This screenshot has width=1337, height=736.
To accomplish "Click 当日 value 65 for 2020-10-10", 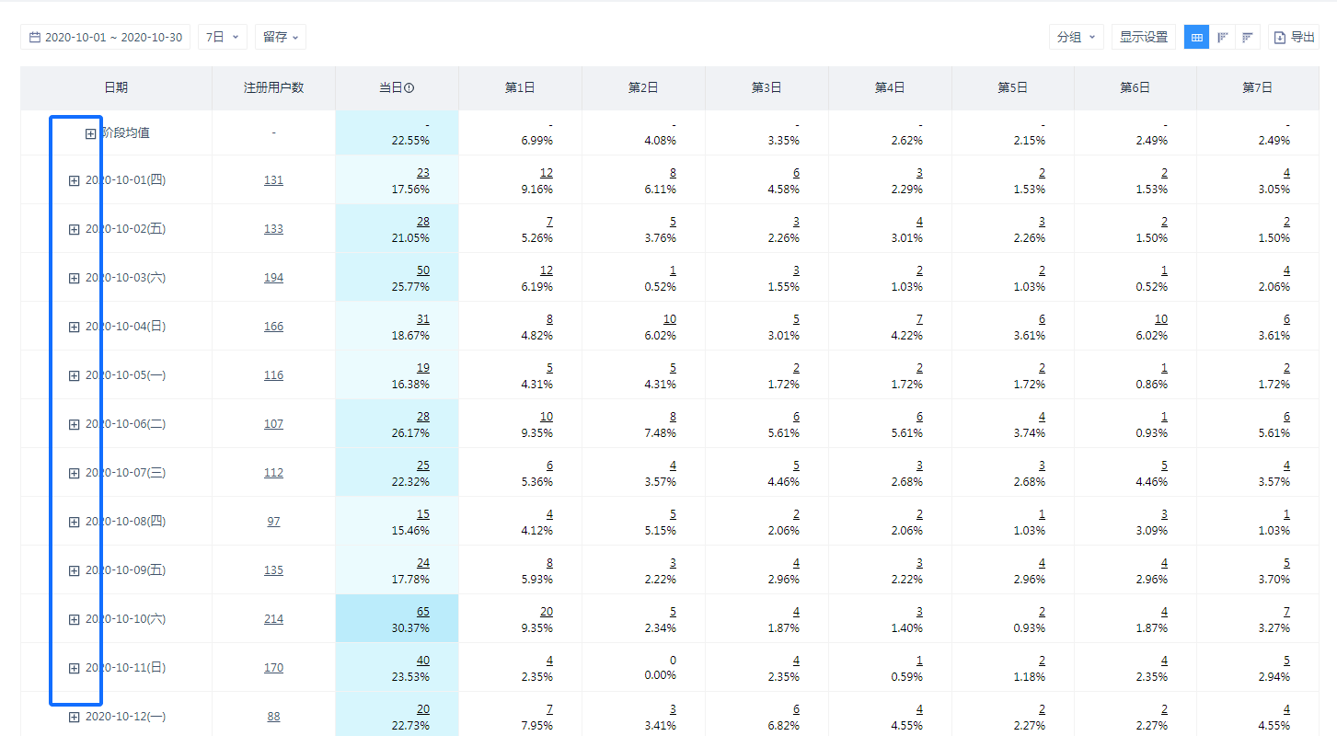I will (422, 611).
